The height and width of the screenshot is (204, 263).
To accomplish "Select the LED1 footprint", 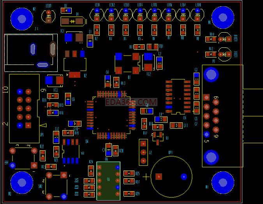I will 97,15.
